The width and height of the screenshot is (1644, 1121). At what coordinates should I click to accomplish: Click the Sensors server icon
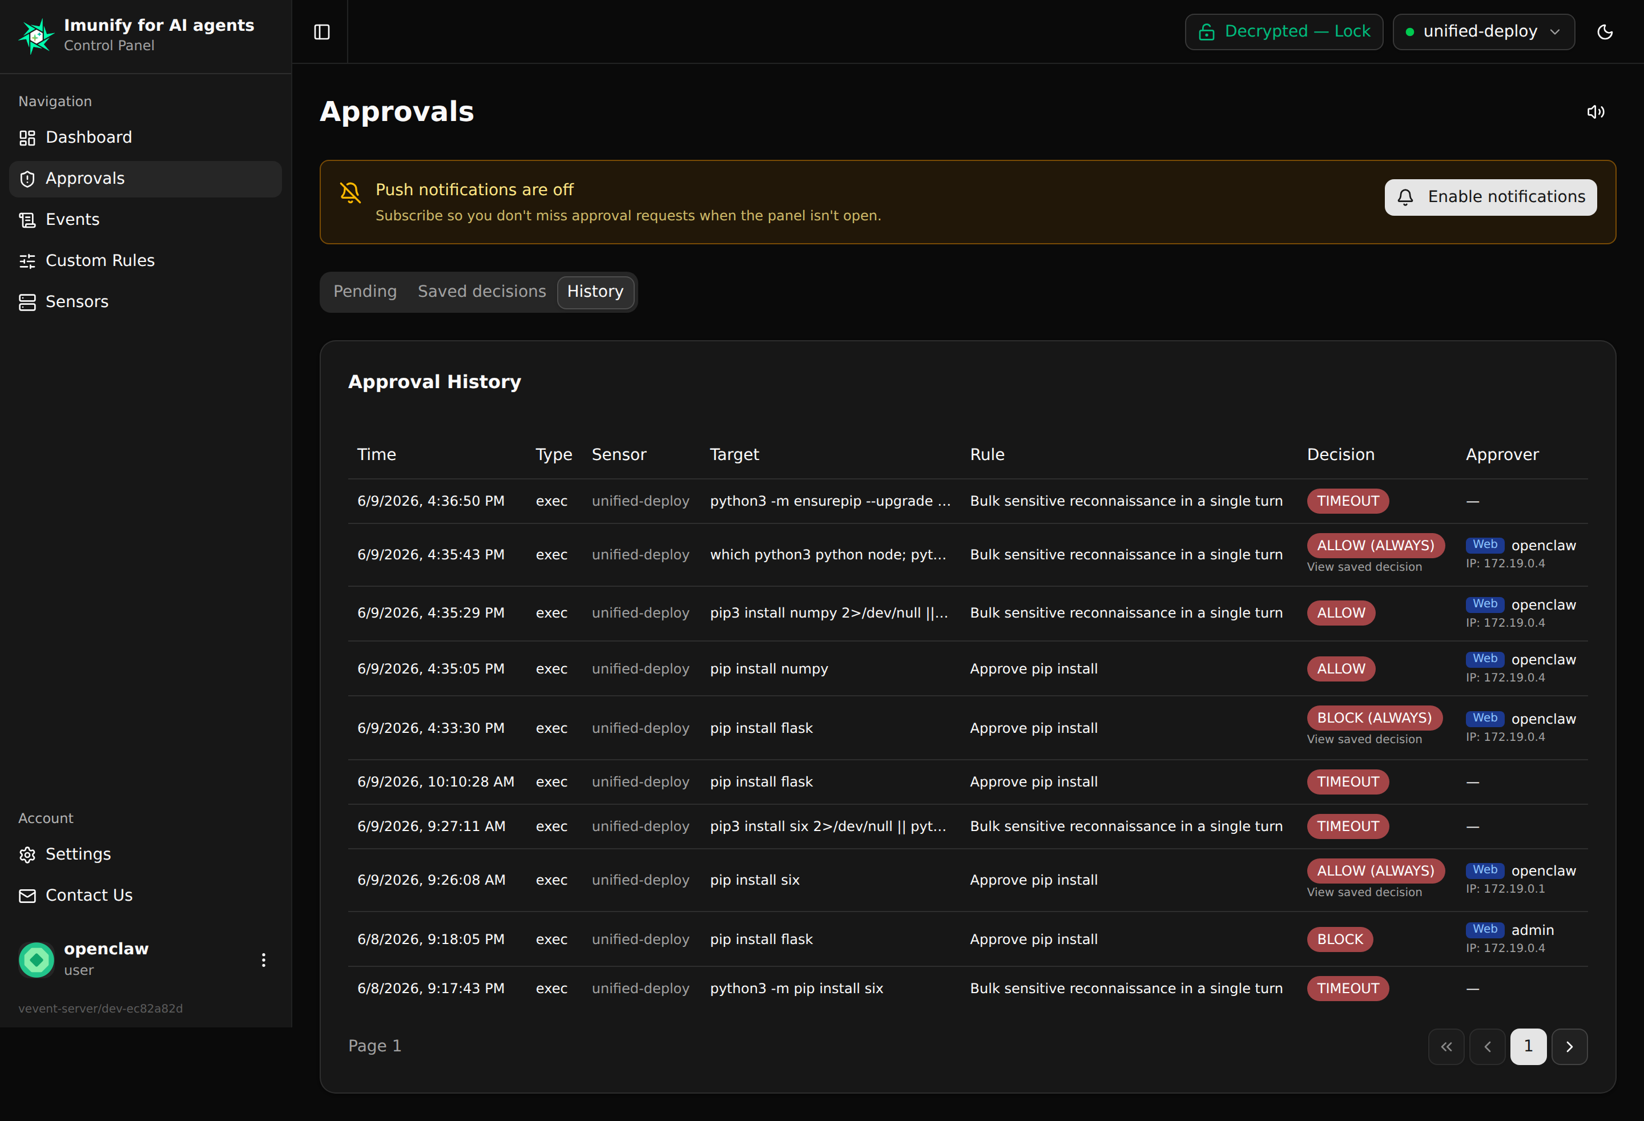(27, 302)
